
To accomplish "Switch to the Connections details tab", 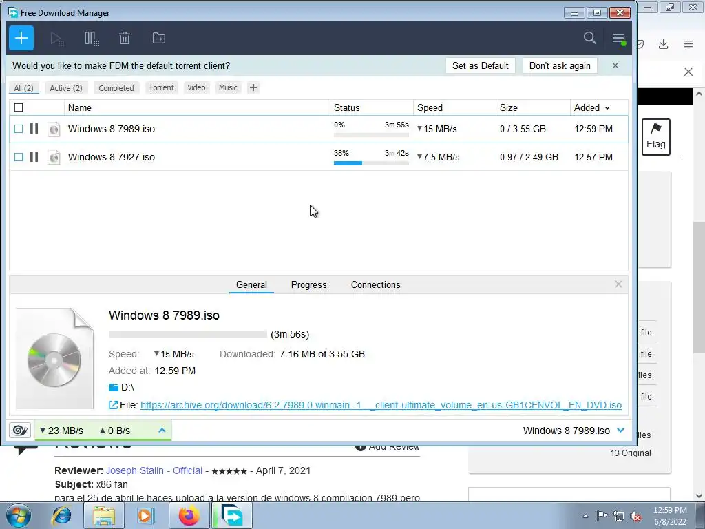I will [x=375, y=284].
